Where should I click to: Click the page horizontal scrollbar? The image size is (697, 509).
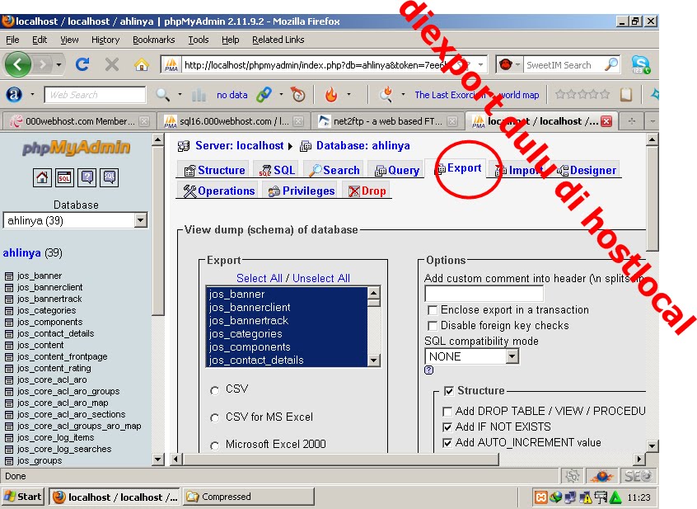click(341, 460)
